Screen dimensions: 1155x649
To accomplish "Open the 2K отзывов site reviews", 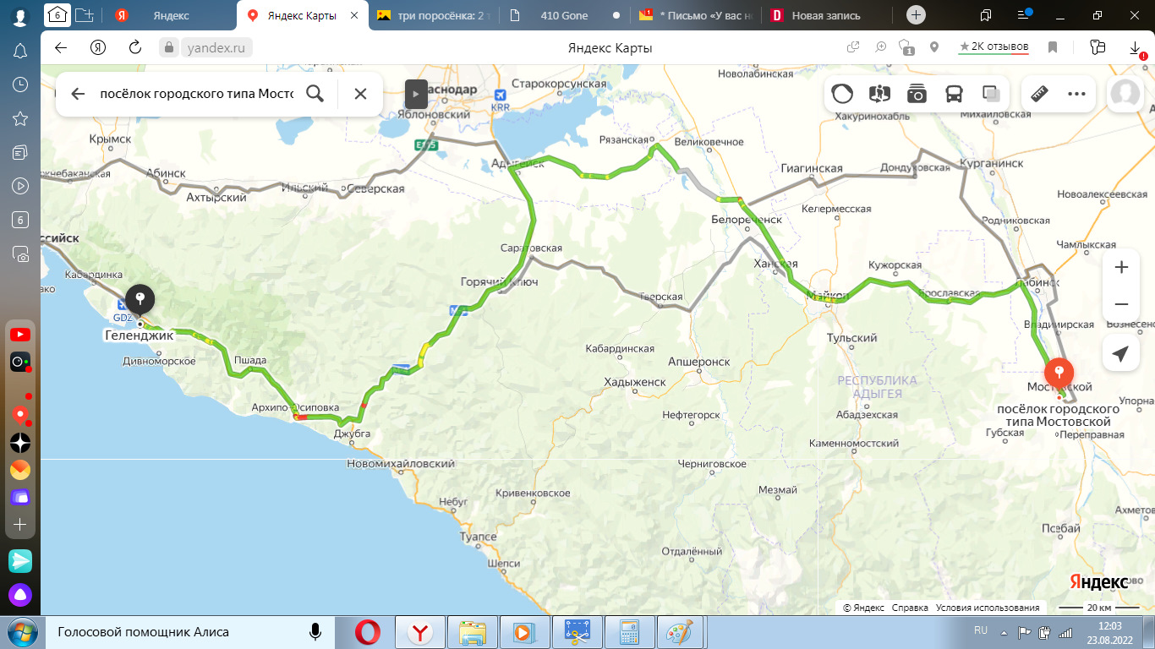I will pos(994,47).
